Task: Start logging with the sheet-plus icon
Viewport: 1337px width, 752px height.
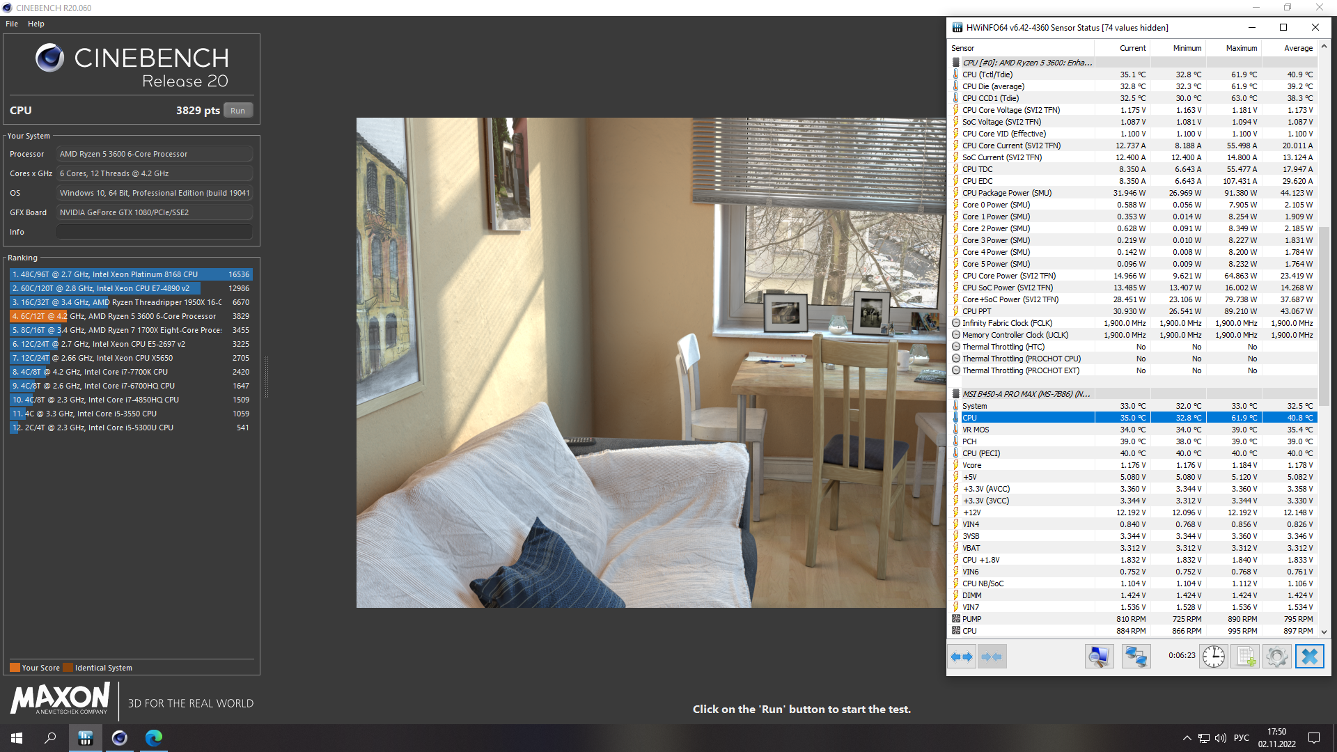Action: 1245,657
